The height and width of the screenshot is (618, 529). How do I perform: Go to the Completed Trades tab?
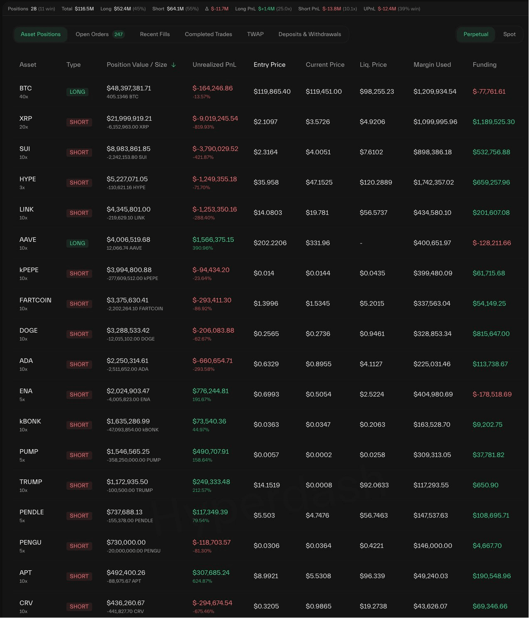pos(208,34)
